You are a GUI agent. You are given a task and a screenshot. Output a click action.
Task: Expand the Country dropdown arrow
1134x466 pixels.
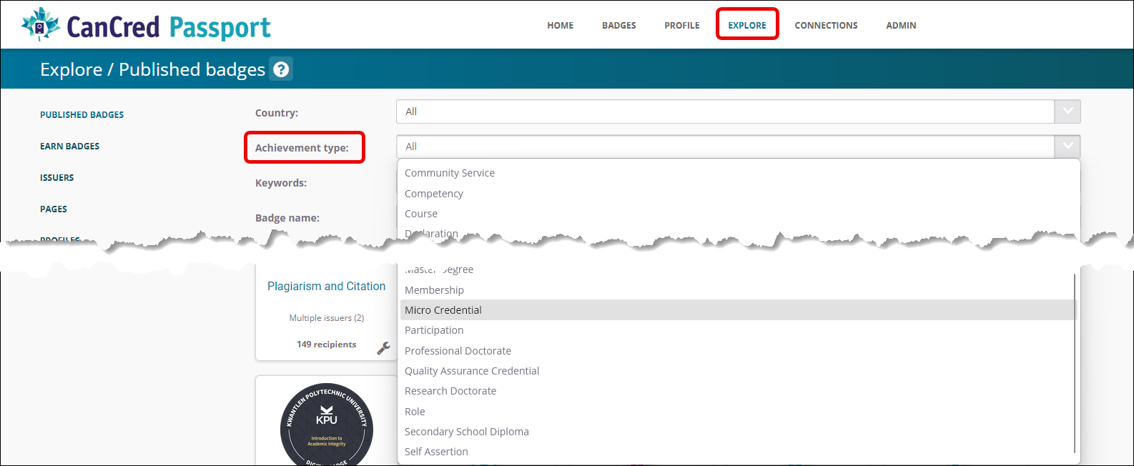[x=1067, y=111]
